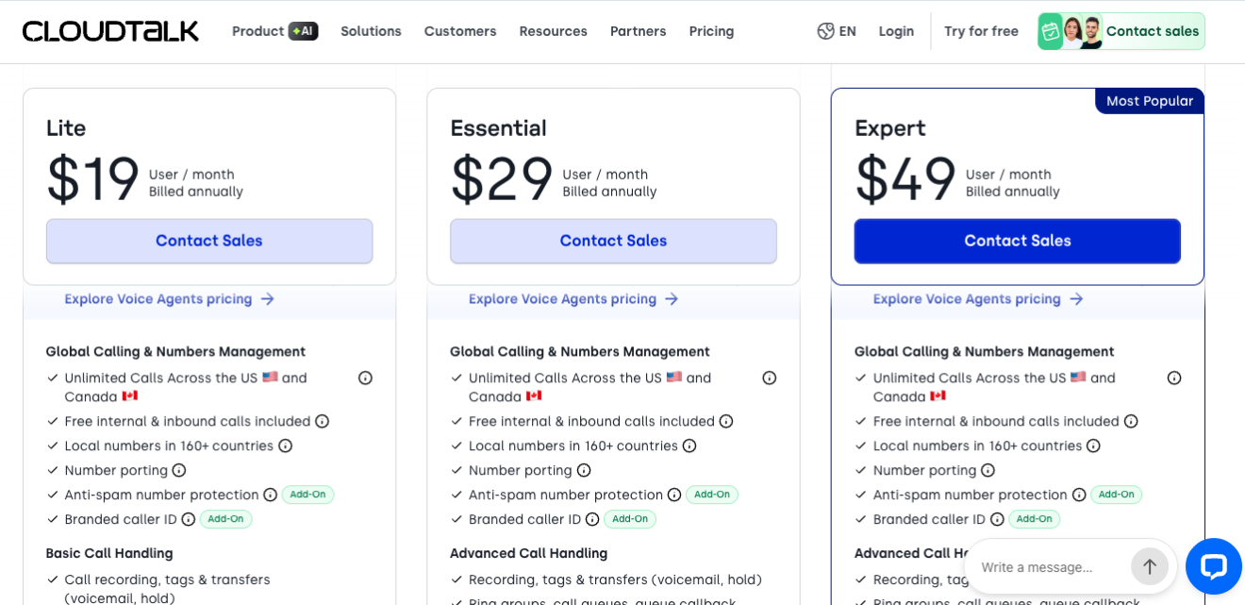Show info for Free internal calls in Expert
The image size is (1245, 605).
(x=1131, y=421)
